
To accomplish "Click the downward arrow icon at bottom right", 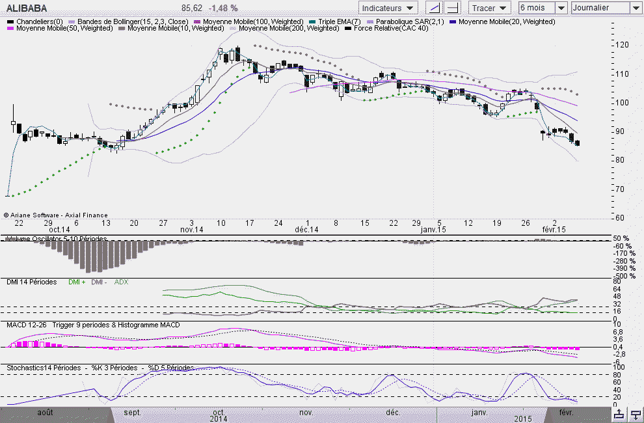I will pos(636,414).
